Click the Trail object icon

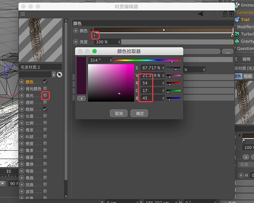pyautogui.click(x=237, y=20)
